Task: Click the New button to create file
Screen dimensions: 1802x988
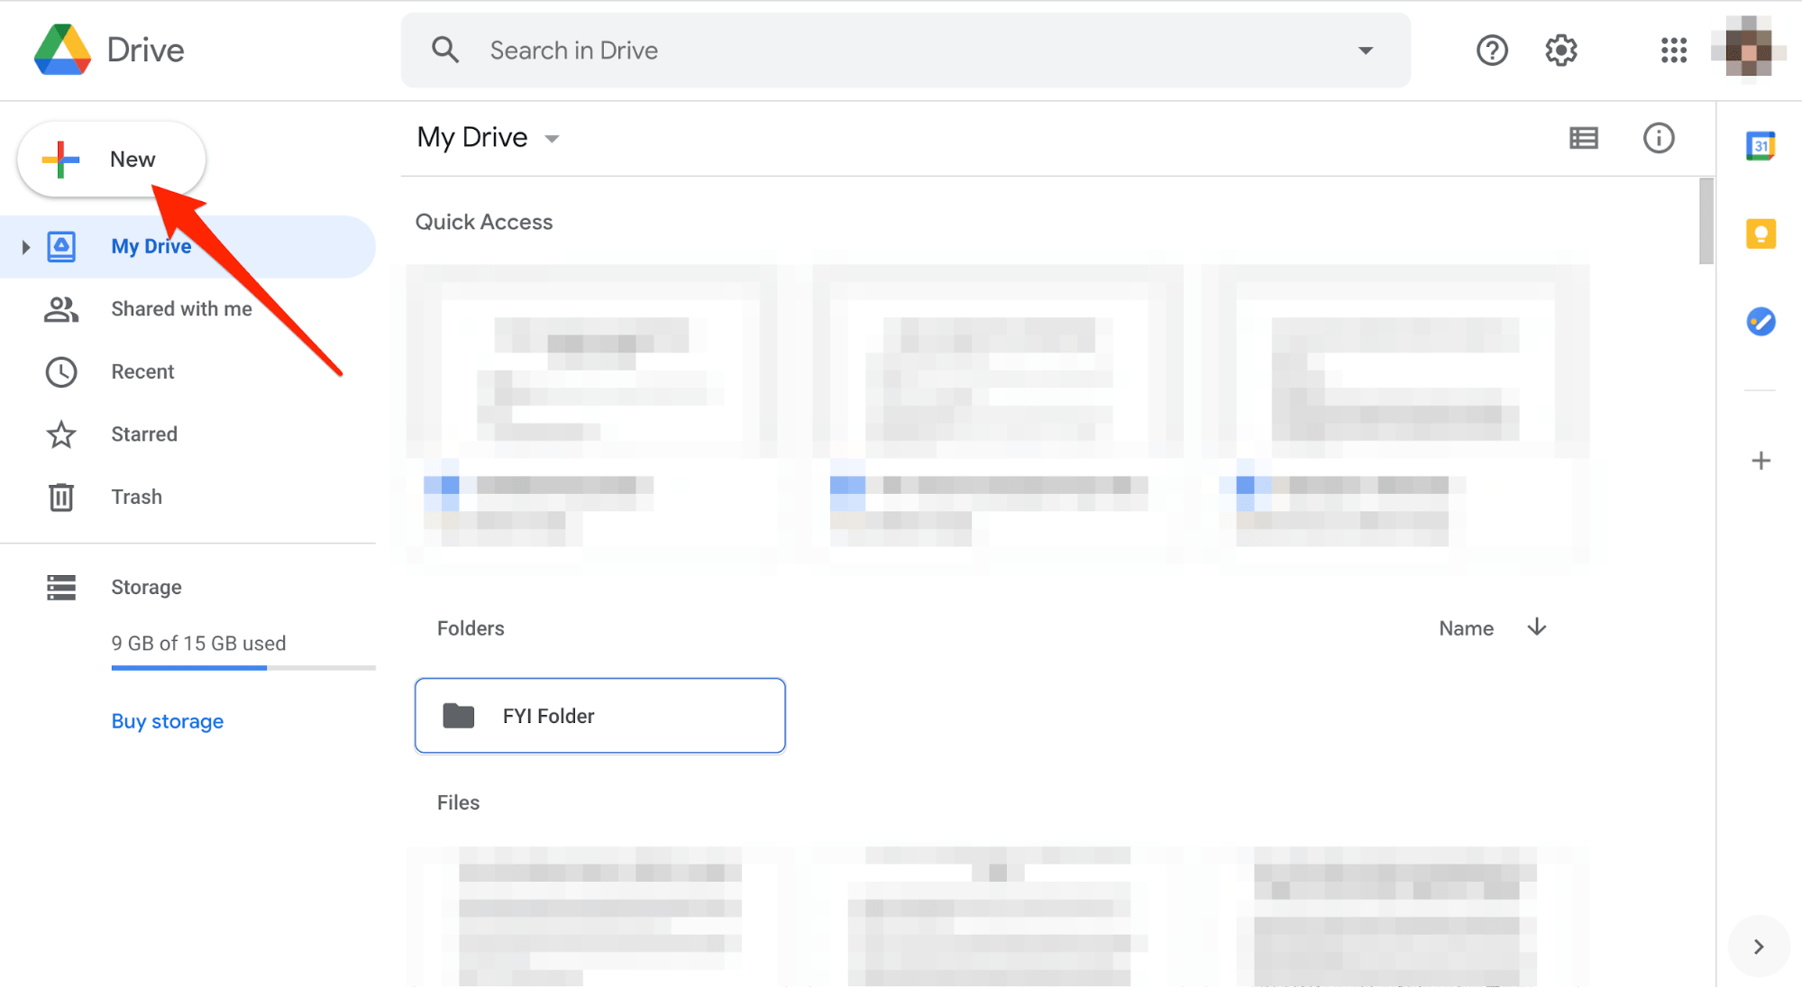Action: click(111, 158)
